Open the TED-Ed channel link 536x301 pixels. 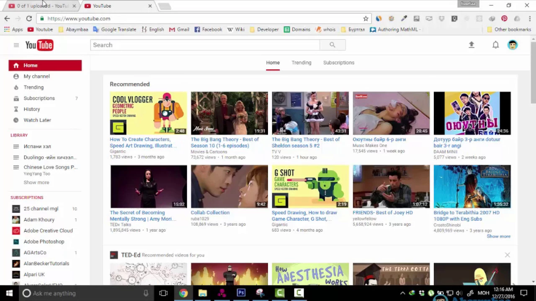(x=131, y=255)
